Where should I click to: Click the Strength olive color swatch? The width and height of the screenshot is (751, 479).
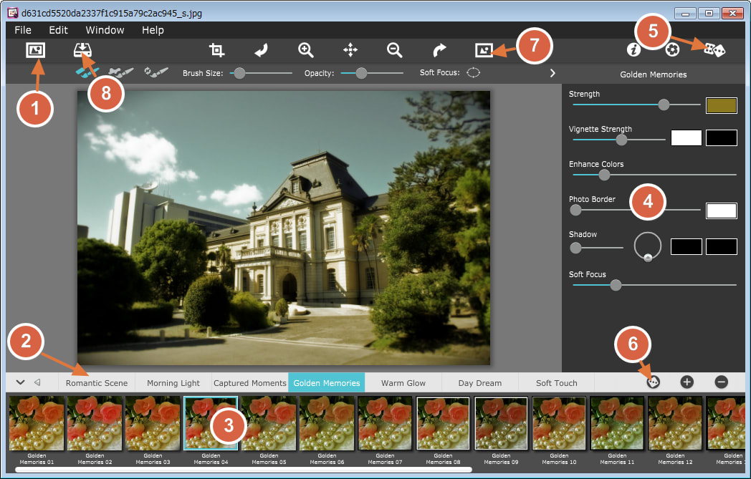pyautogui.click(x=721, y=105)
